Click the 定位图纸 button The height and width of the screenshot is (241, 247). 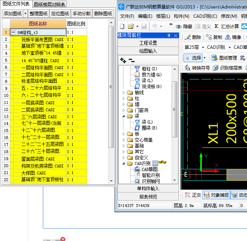[60, 14]
